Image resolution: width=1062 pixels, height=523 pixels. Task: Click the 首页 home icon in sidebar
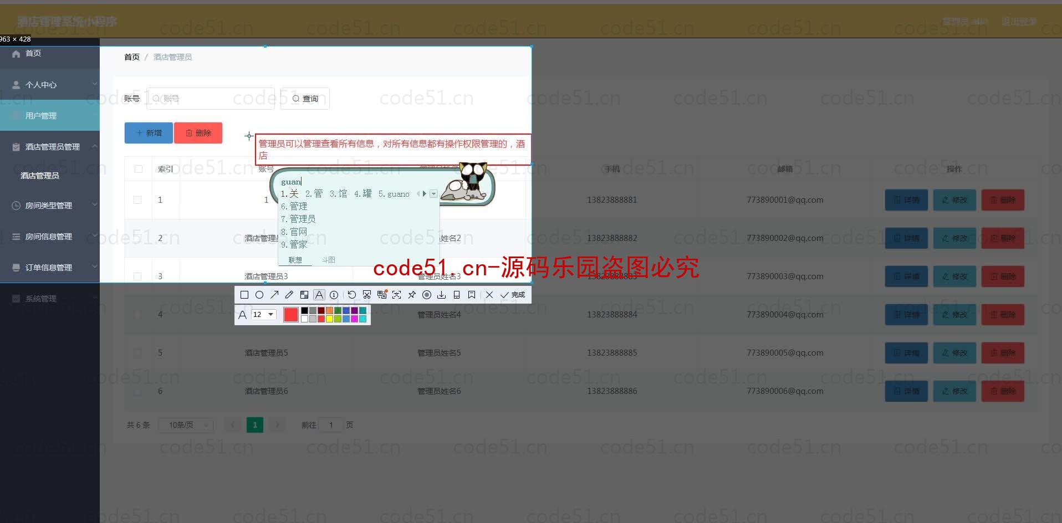point(16,54)
